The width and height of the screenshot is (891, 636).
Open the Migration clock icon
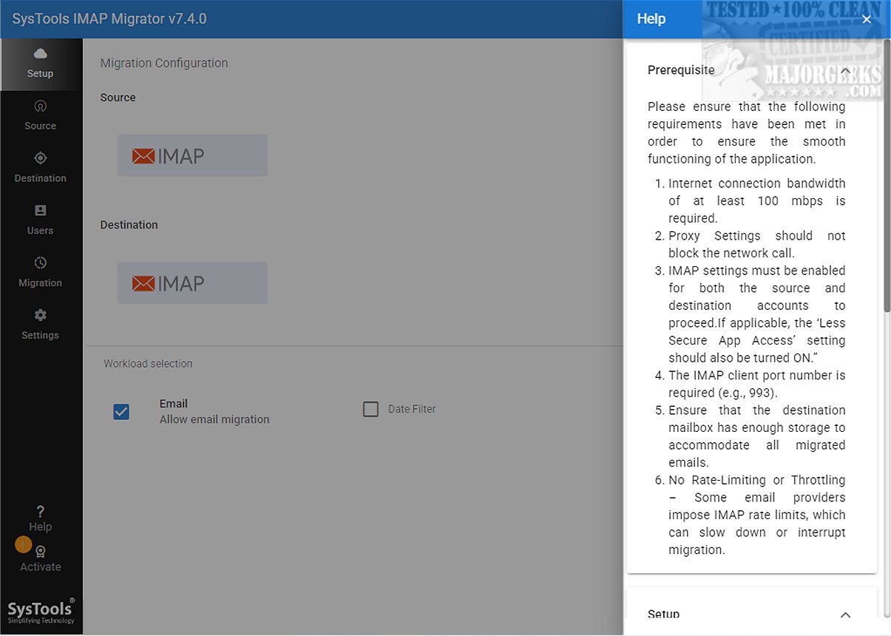[41, 263]
